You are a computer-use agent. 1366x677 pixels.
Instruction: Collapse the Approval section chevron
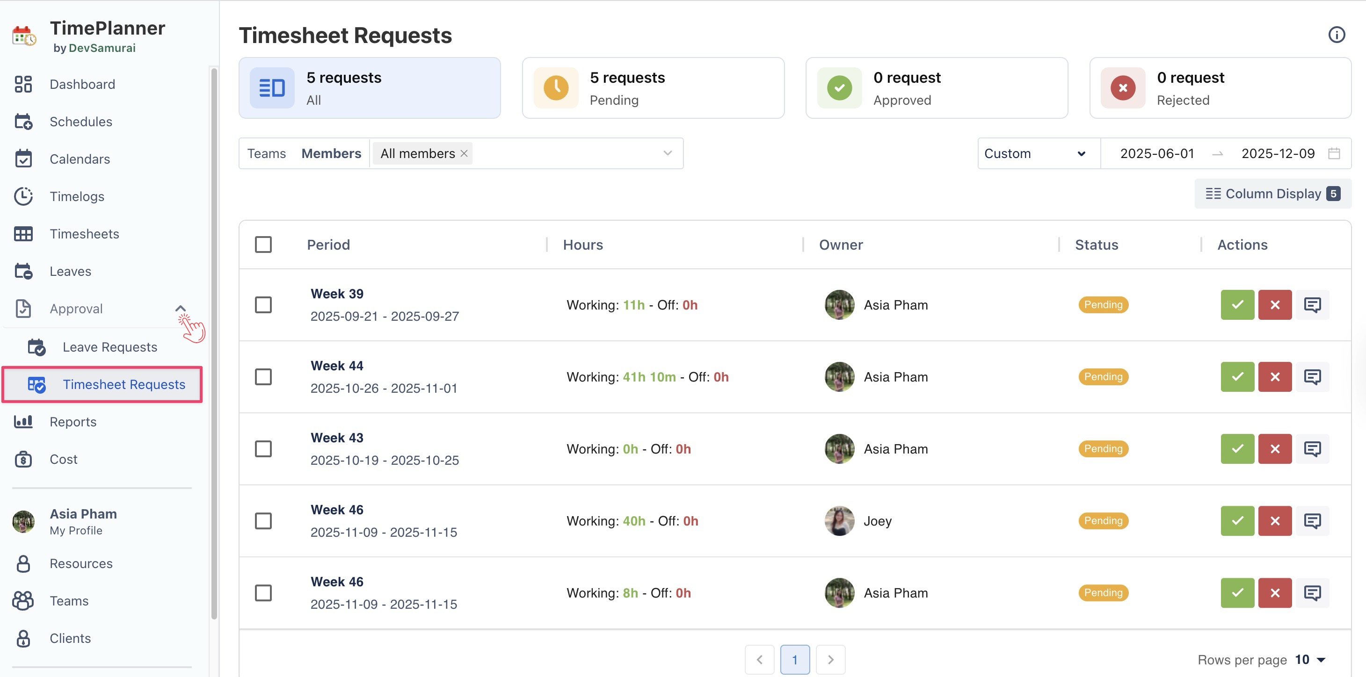pos(180,309)
